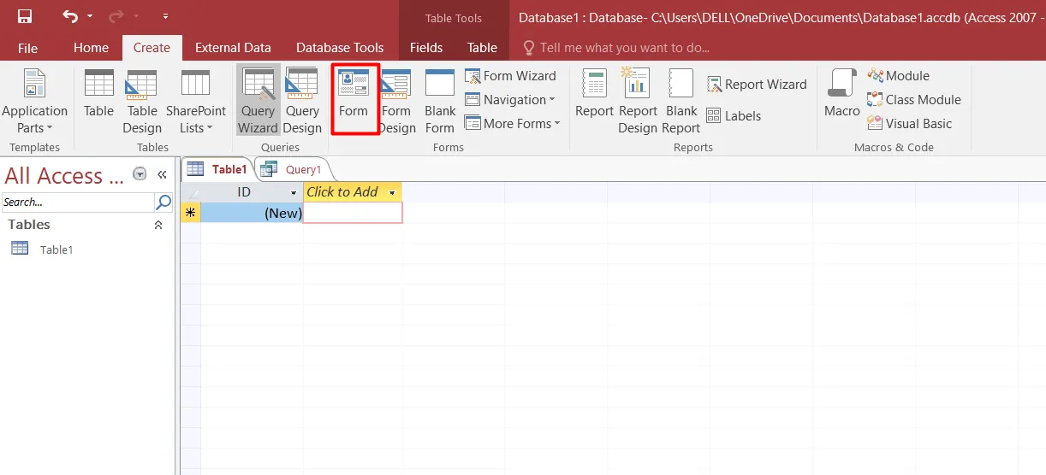This screenshot has width=1046, height=475.
Task: Insert a new Class Module
Action: click(914, 100)
